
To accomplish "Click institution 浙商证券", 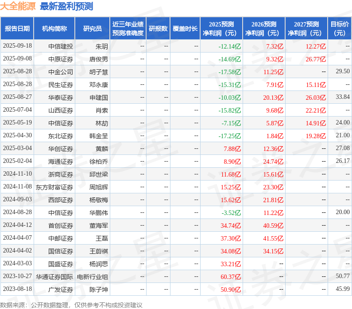I will pyautogui.click(x=61, y=174).
